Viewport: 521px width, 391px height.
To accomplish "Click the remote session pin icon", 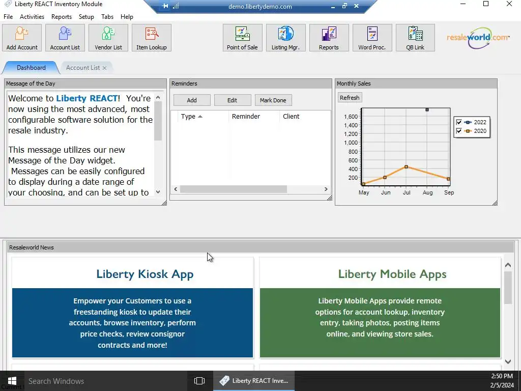I will tap(165, 6).
